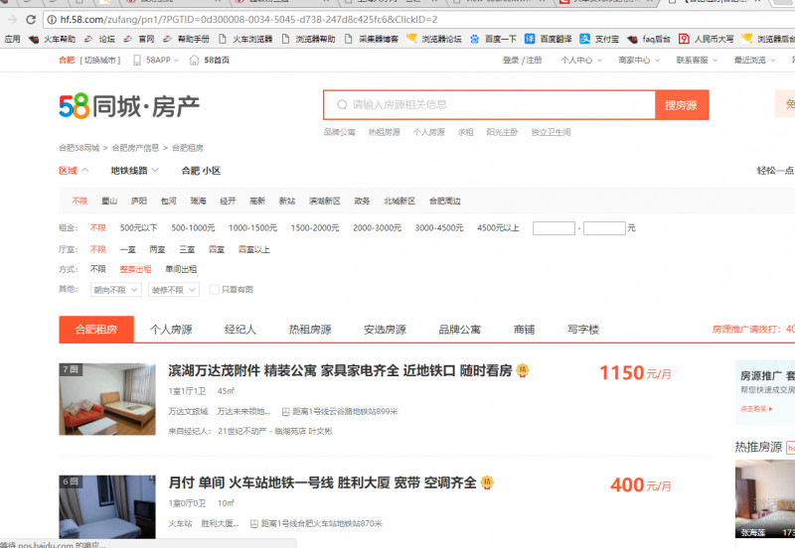Open the 6图 room listing thumbnail

click(107, 507)
